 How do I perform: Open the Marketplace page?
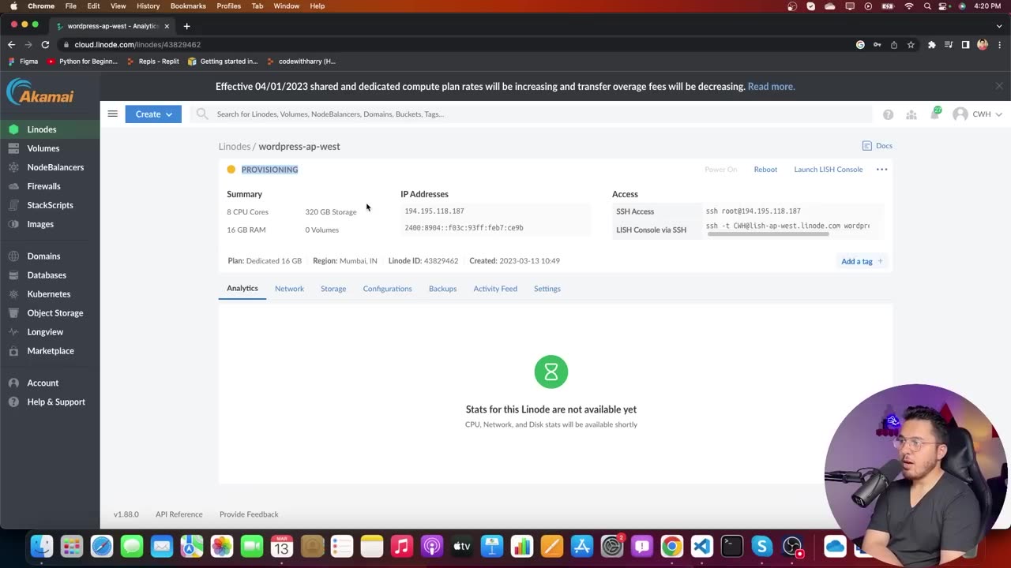point(50,351)
